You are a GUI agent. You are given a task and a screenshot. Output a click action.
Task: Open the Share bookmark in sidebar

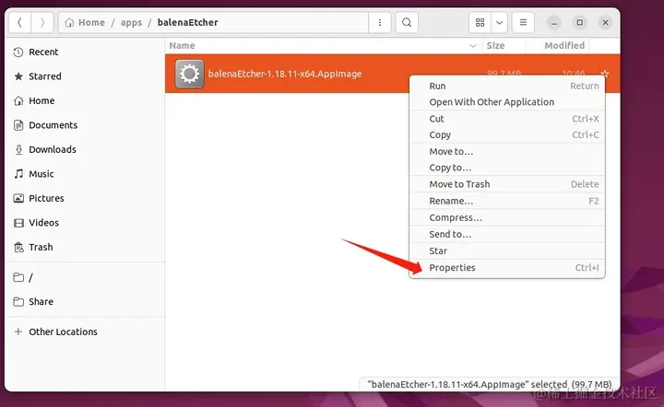[85, 302]
